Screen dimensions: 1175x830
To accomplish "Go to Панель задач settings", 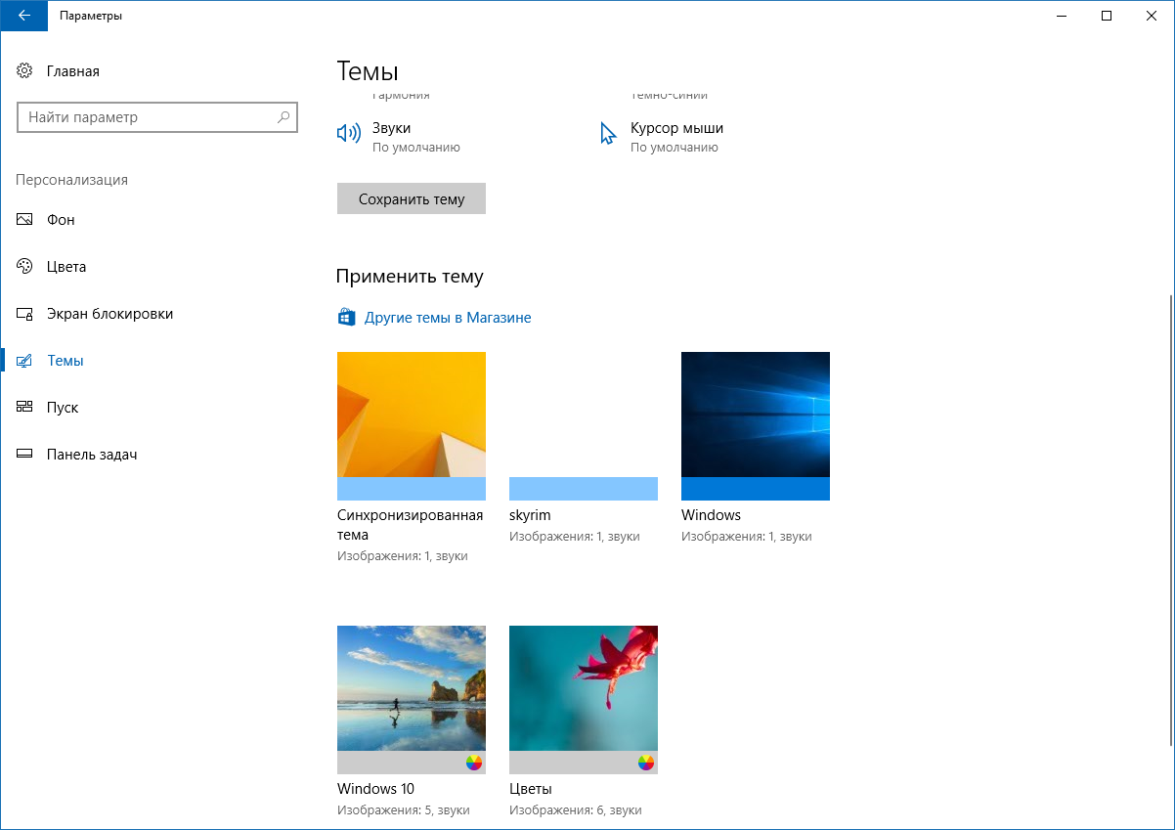I will tap(92, 455).
